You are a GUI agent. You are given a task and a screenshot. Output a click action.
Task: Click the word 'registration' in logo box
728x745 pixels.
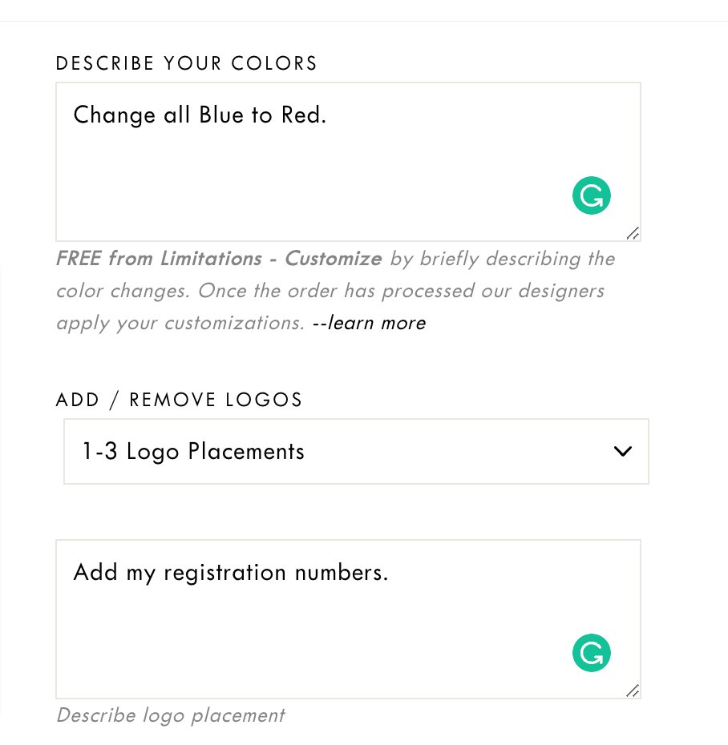click(224, 573)
